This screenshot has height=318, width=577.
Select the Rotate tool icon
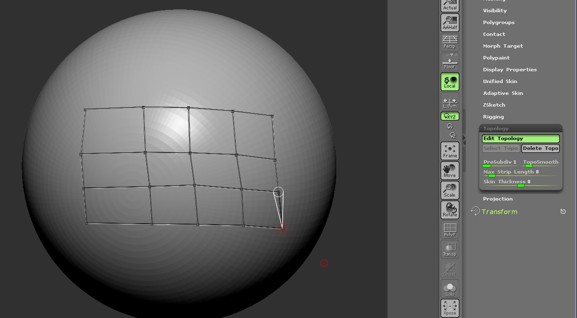pos(449,210)
